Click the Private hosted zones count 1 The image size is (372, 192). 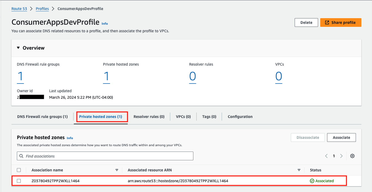[106, 77]
